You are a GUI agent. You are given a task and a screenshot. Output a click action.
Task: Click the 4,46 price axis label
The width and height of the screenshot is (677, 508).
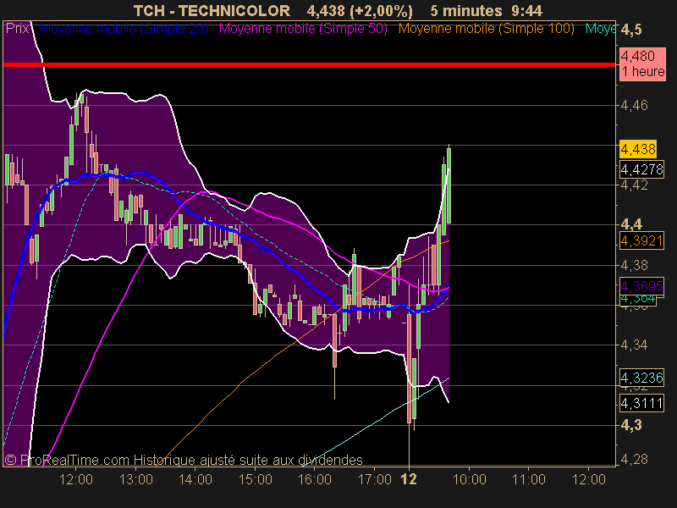[634, 105]
